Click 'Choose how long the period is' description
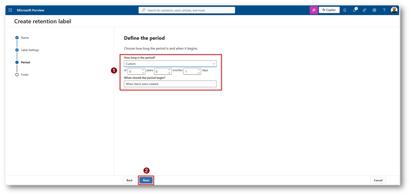Screen dimensions: 411x196 (161, 48)
